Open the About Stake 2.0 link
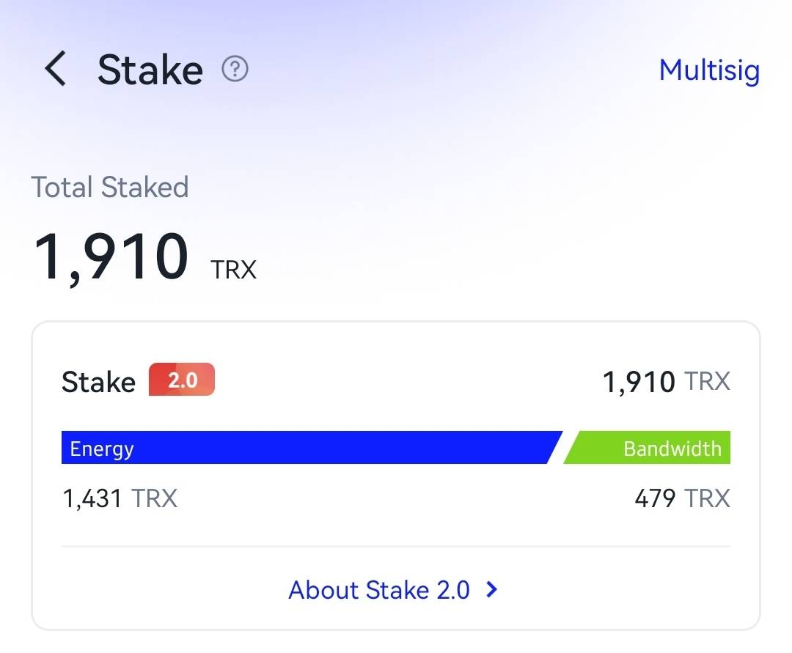Screen dimensions: 792x653 click(379, 590)
